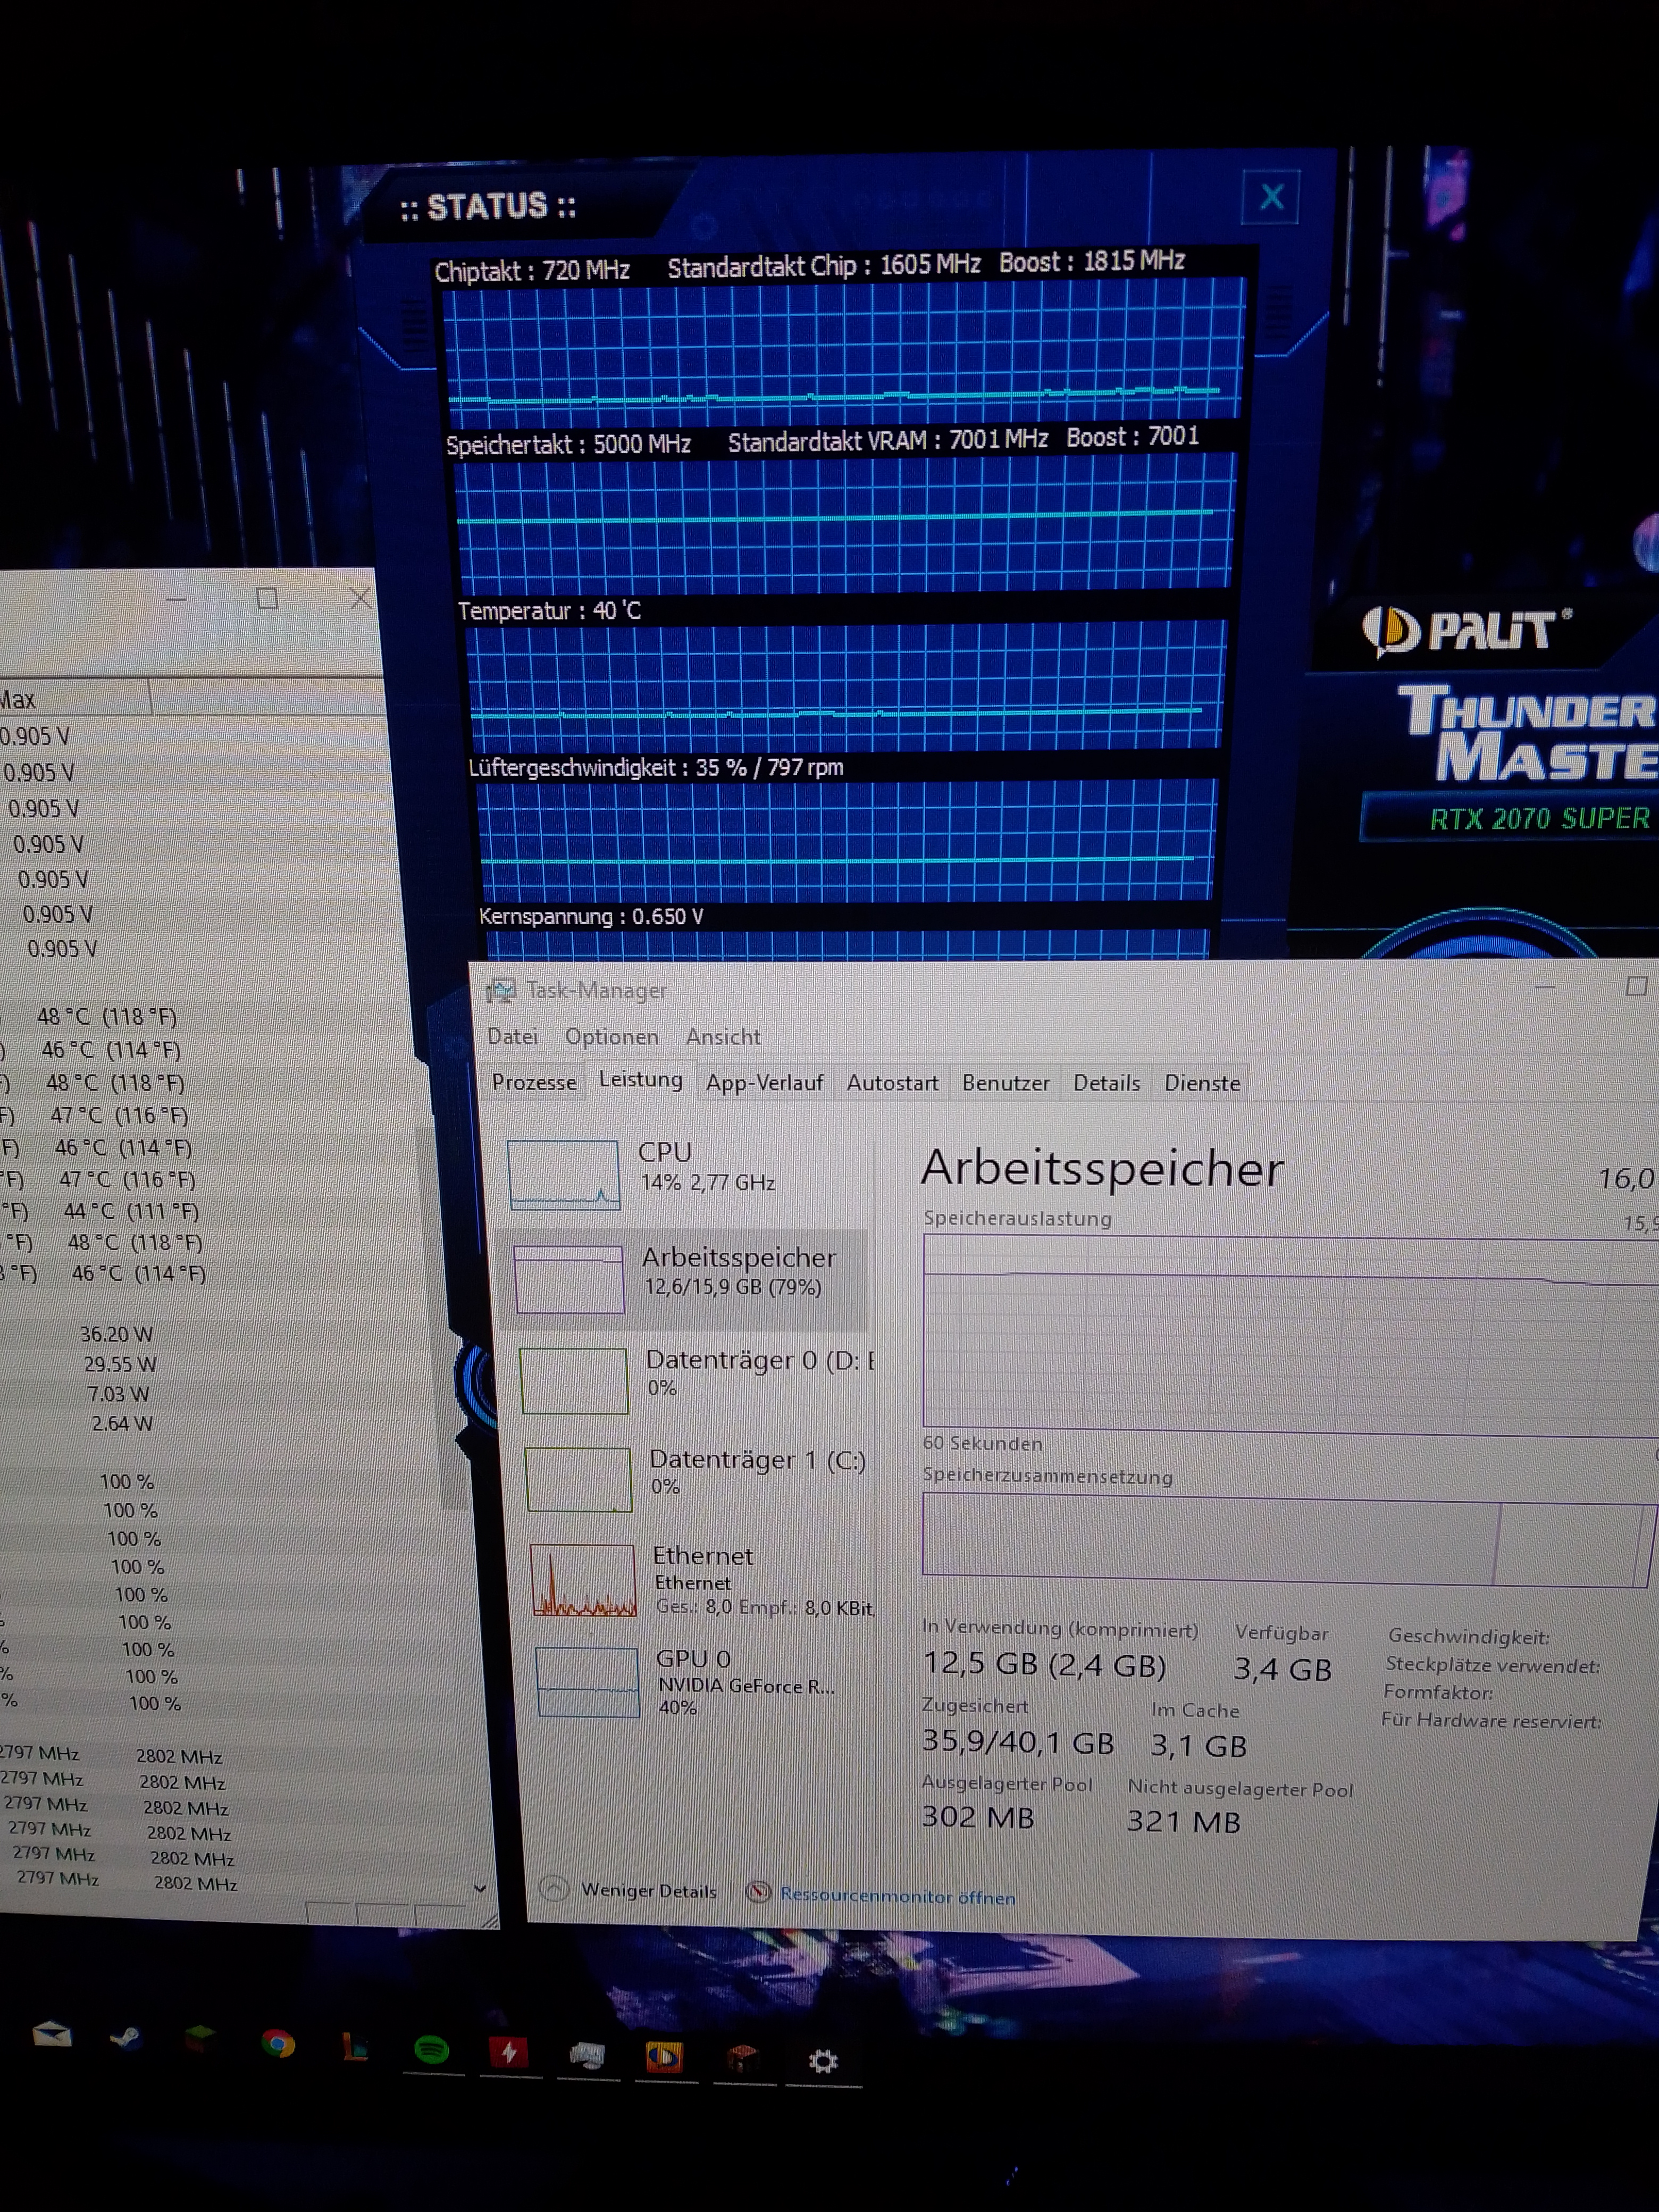Open Spotify from the taskbar
This screenshot has height=2212, width=1659.
pos(431,2050)
